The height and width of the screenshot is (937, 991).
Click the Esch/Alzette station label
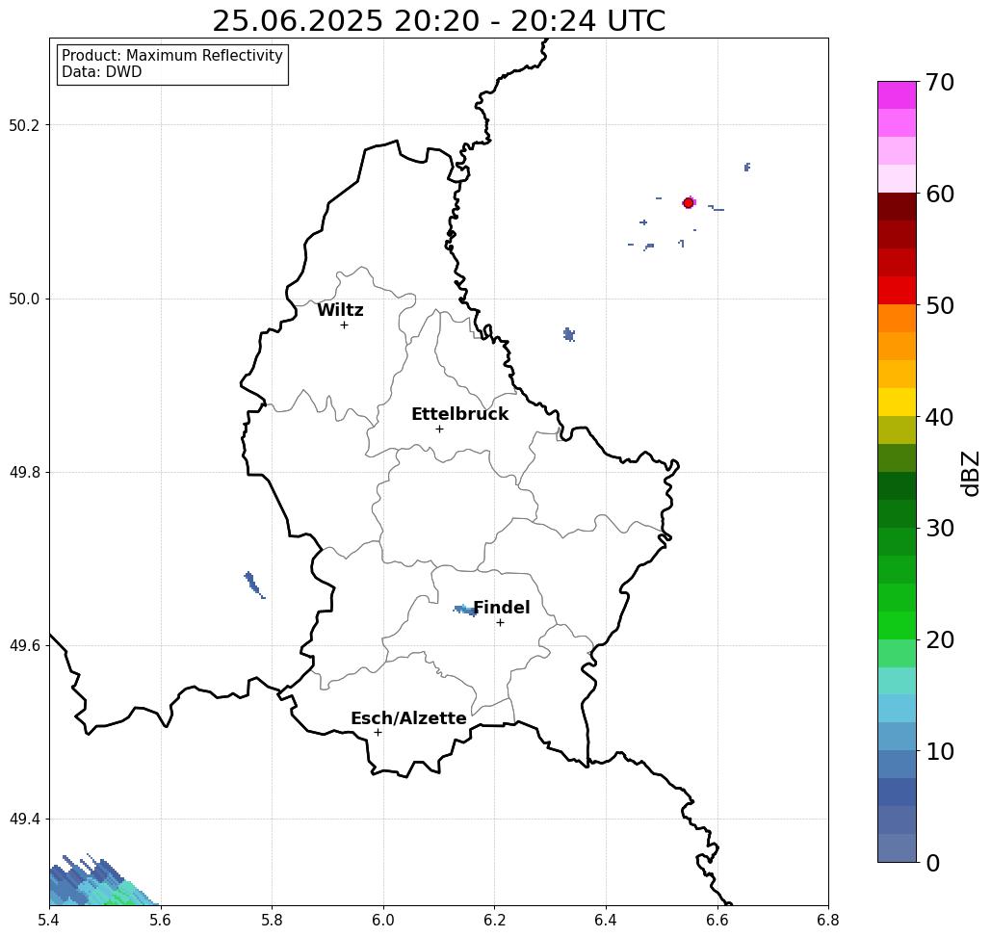(x=408, y=718)
